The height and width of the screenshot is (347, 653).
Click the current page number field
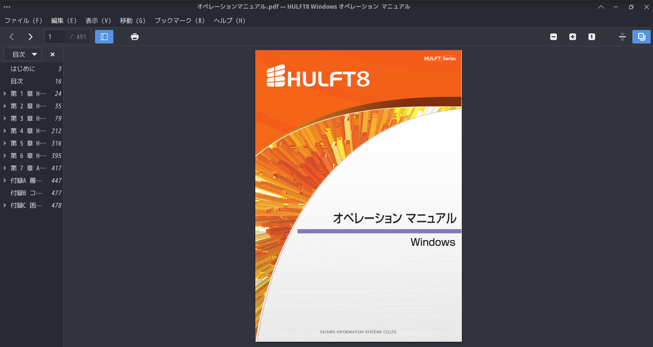click(x=55, y=37)
